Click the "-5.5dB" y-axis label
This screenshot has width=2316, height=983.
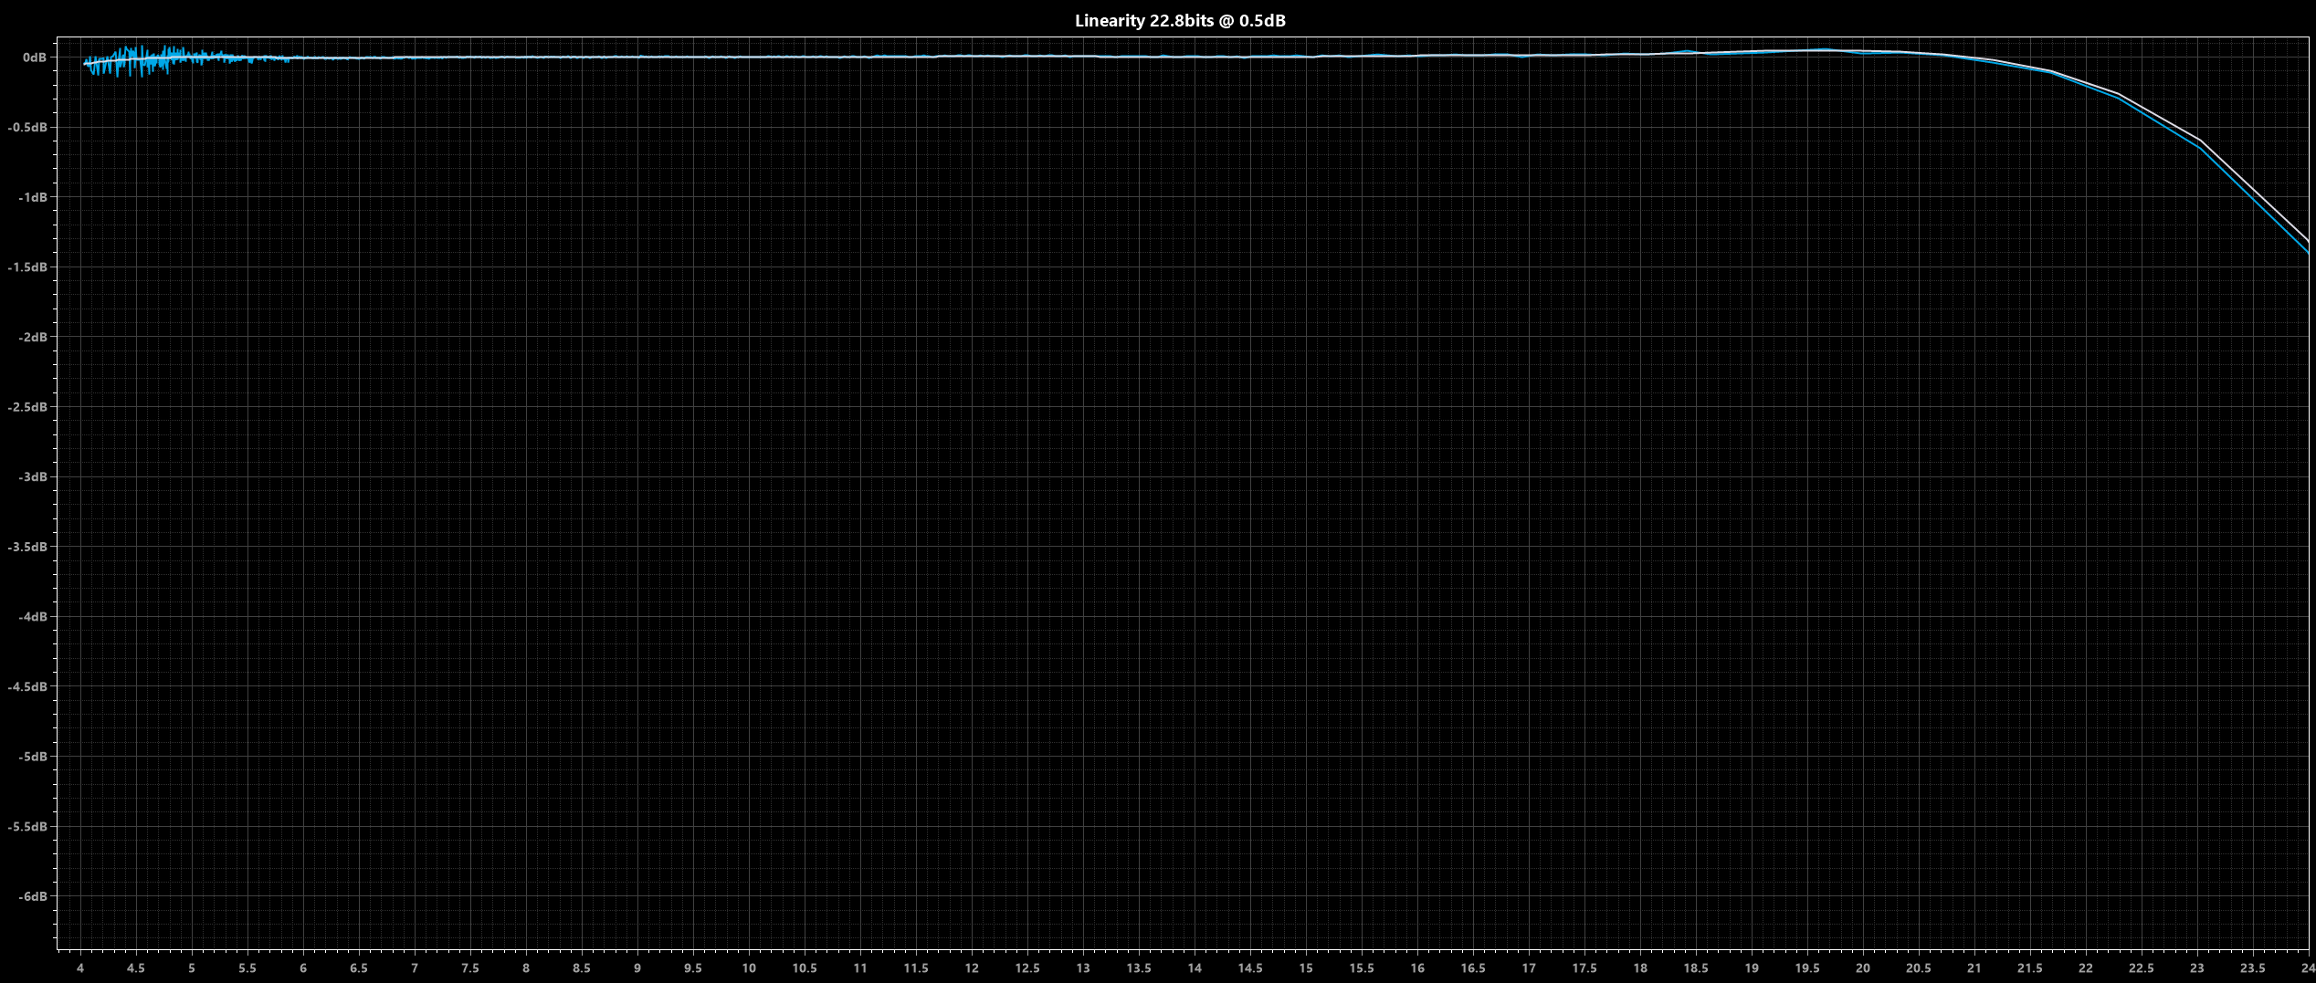(x=27, y=827)
